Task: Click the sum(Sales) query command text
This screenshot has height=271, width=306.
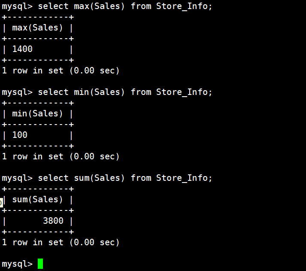Action: click(x=125, y=178)
